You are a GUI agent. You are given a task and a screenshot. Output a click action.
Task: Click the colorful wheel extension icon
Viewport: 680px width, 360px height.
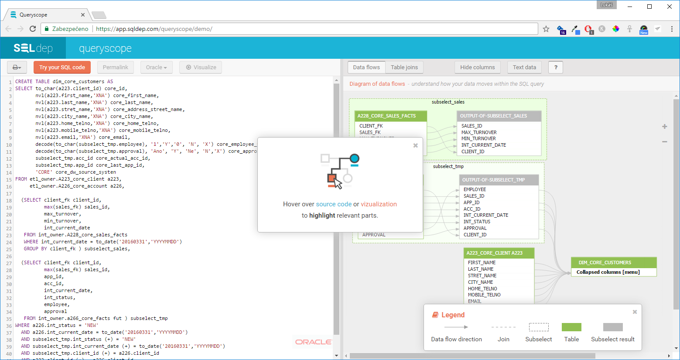click(x=615, y=29)
